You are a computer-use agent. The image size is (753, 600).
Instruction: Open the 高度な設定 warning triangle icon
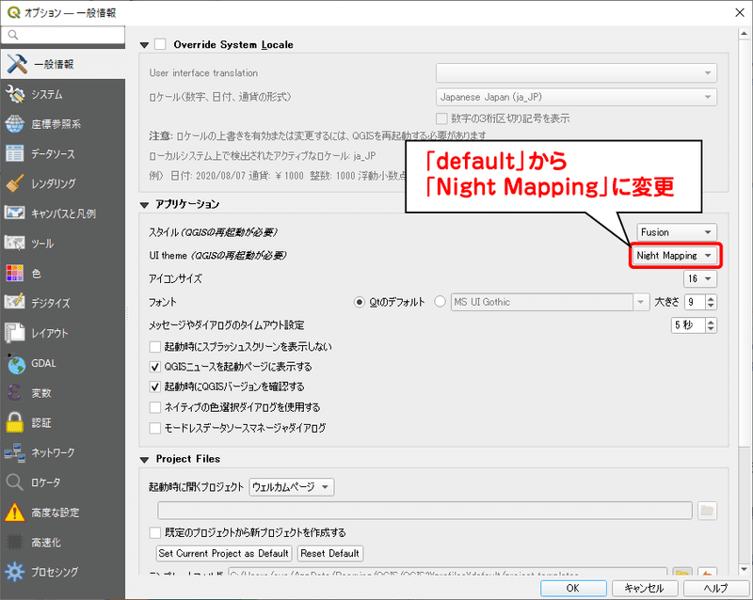[x=15, y=513]
